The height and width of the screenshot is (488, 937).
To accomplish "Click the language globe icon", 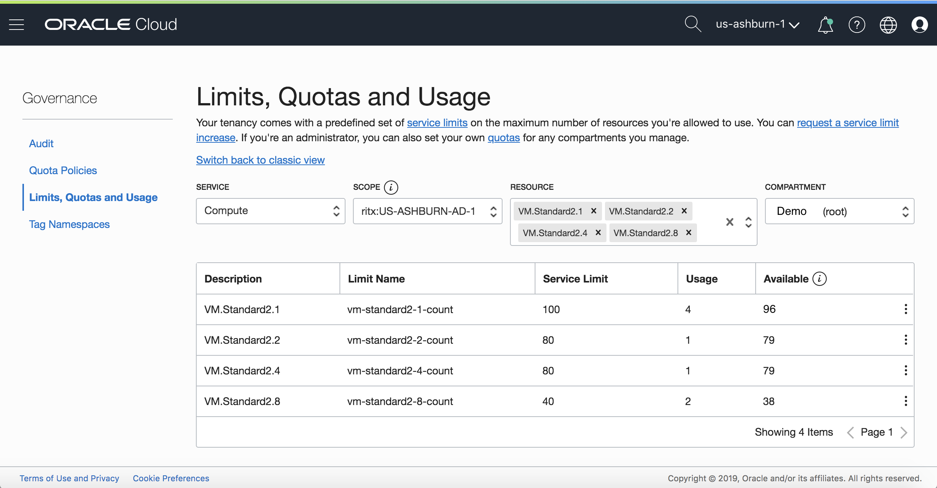I will pyautogui.click(x=889, y=24).
